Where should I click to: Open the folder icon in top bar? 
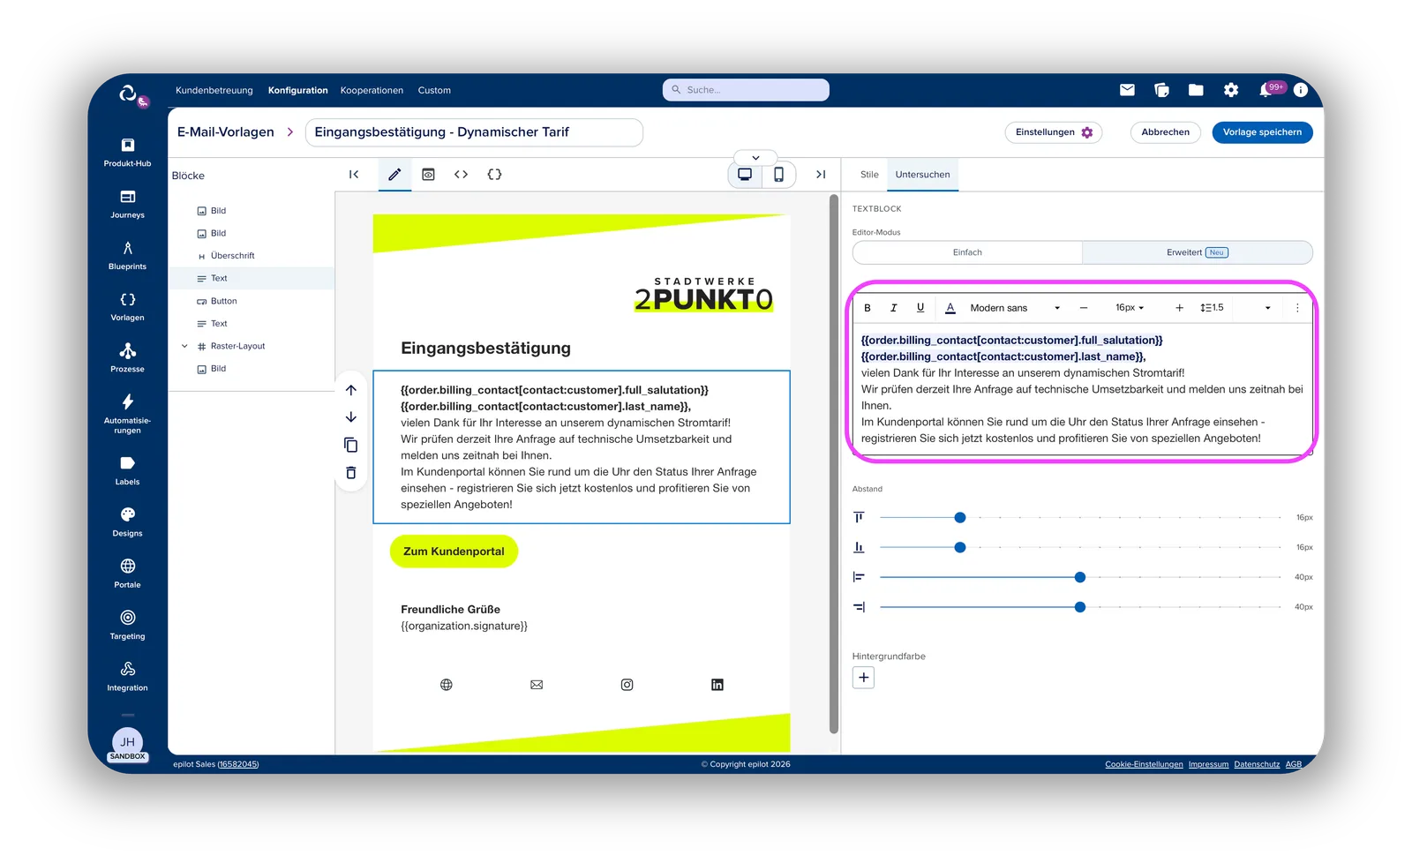coord(1196,90)
